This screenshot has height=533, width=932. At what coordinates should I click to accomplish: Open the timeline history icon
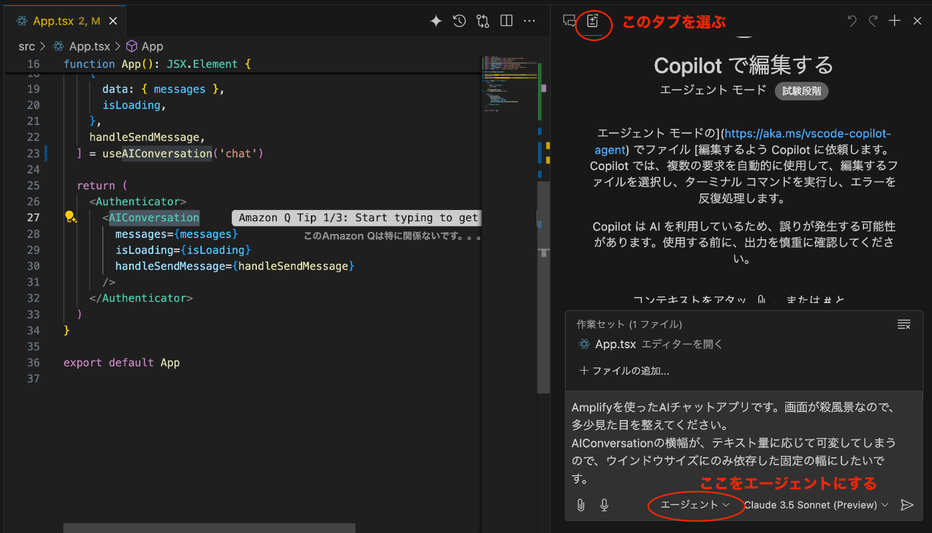click(459, 21)
